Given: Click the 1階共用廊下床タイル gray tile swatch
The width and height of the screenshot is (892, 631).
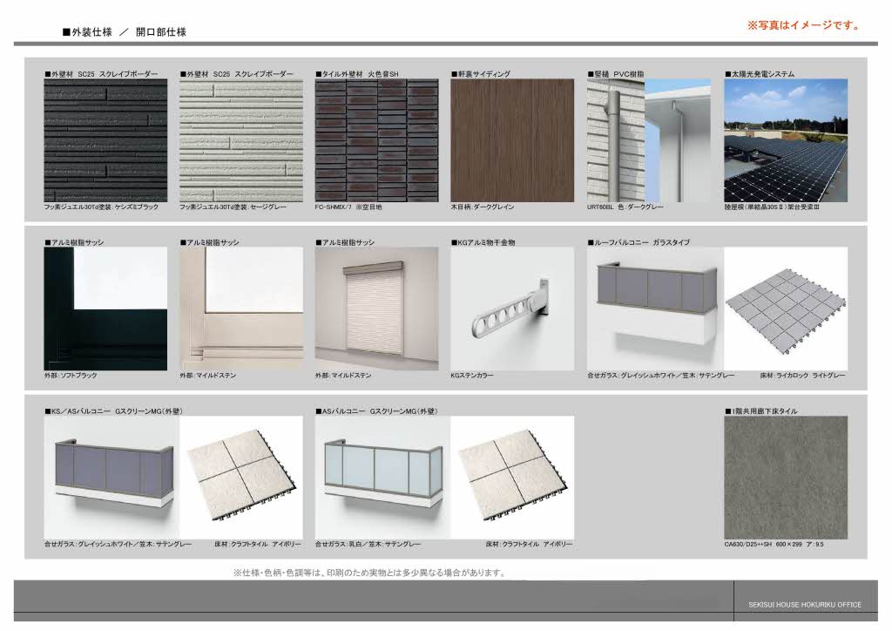Looking at the screenshot, I should (x=785, y=477).
